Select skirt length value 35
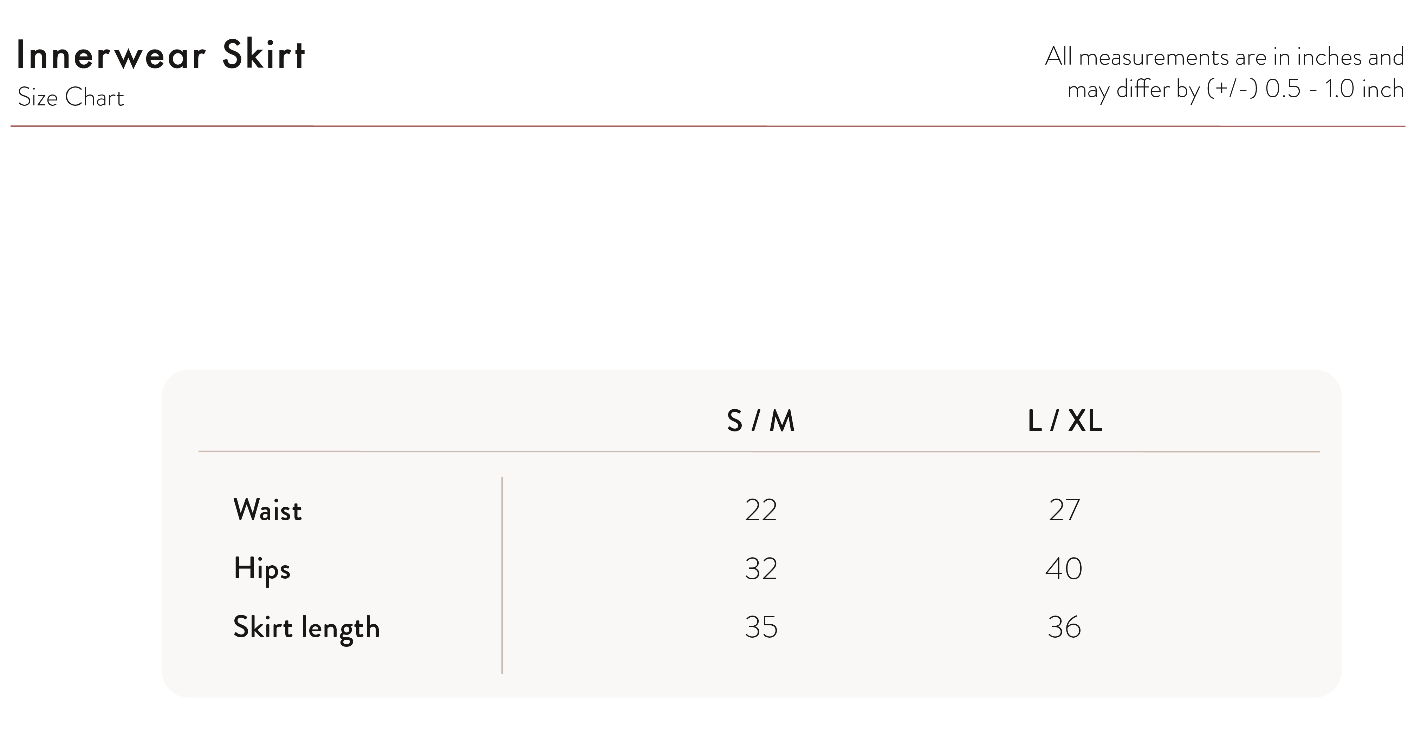 [761, 627]
